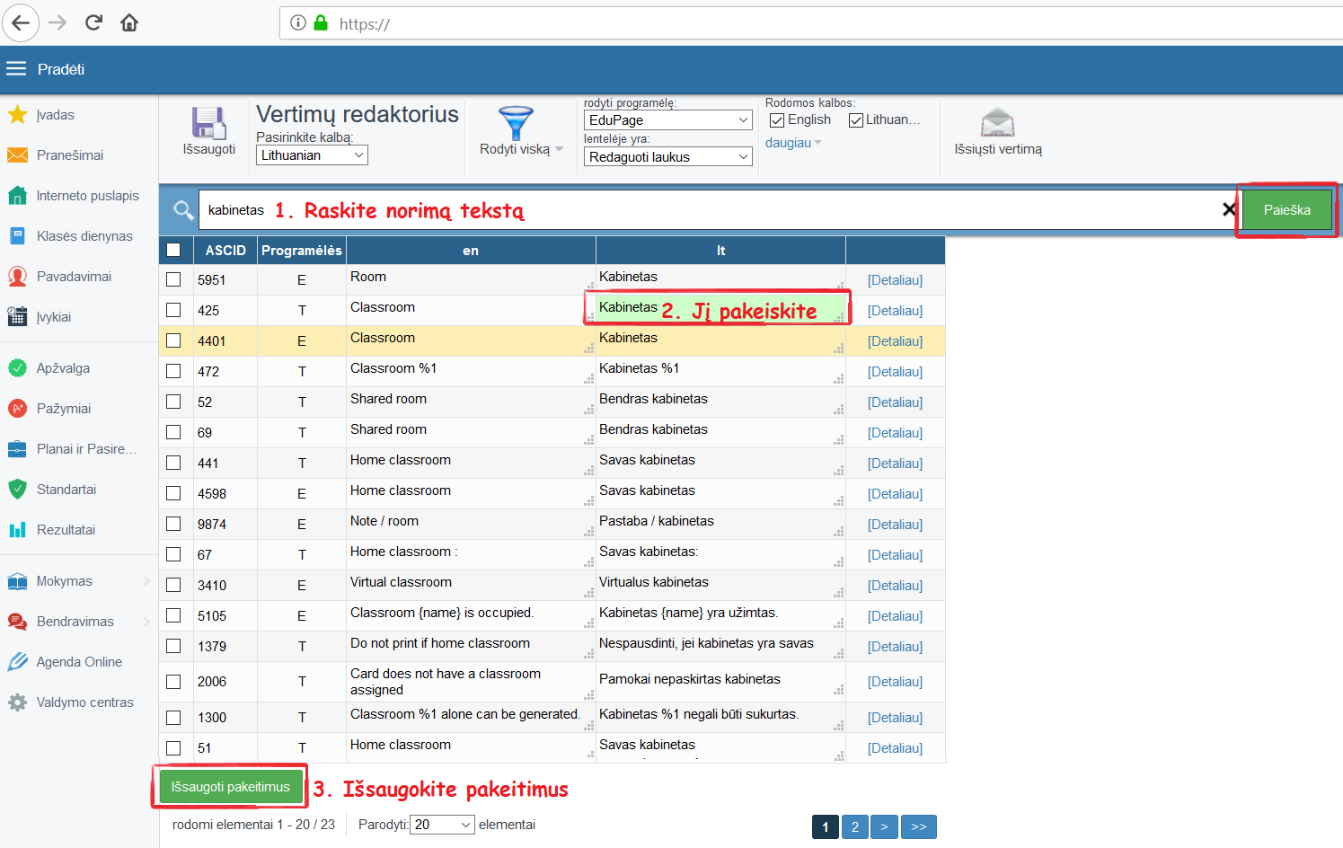1343x848 pixels.
Task: Jump to last page with >> button
Action: point(918,826)
